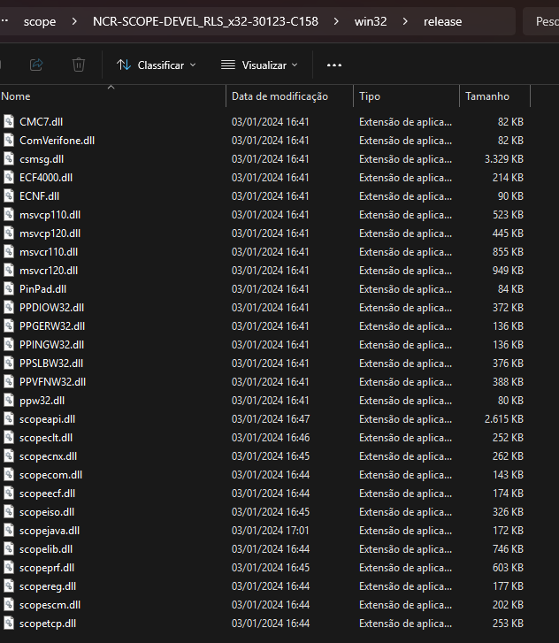
Task: Click the ECF4000.dll file icon
Action: click(9, 178)
